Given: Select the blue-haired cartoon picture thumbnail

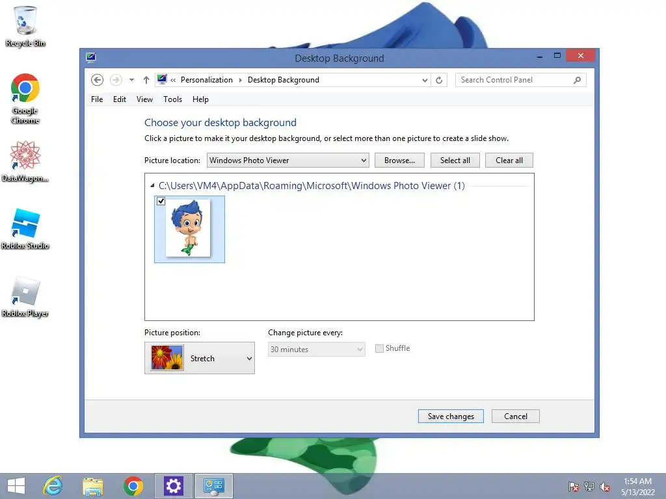Looking at the screenshot, I should point(189,229).
